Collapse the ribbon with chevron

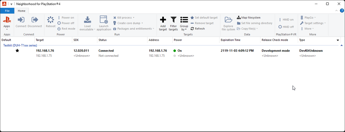point(337,11)
